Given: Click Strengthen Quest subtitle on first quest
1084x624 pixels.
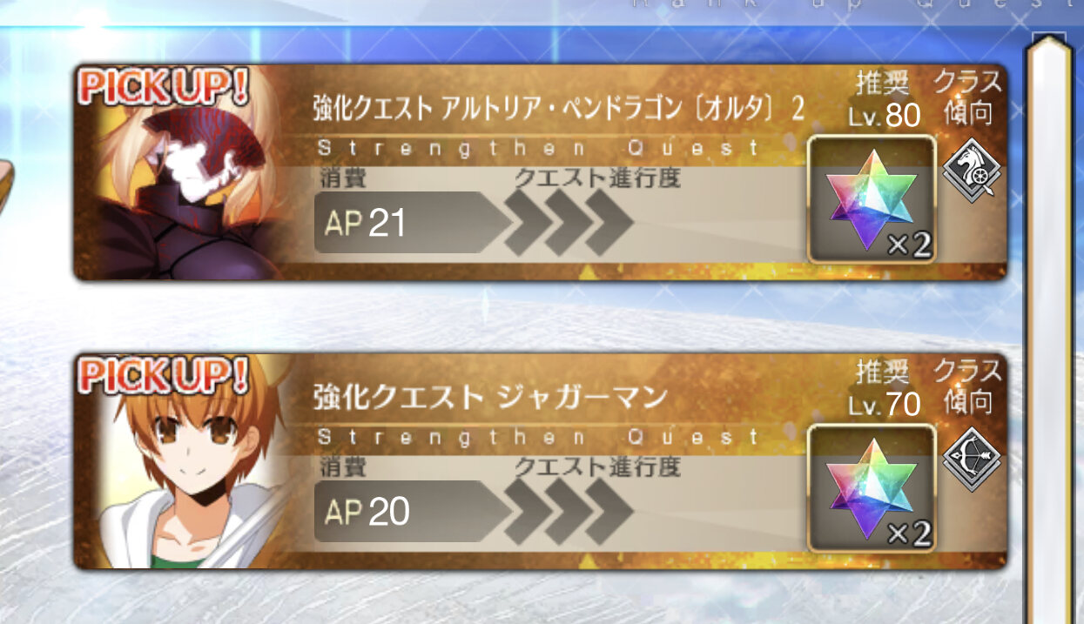Looking at the screenshot, I should pyautogui.click(x=539, y=147).
